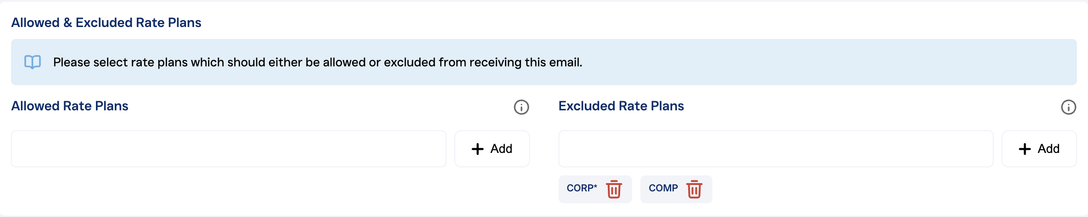Viewport: 1088px width, 217px height.
Task: Remove the COMP rate plan via trash icon
Action: [x=694, y=189]
